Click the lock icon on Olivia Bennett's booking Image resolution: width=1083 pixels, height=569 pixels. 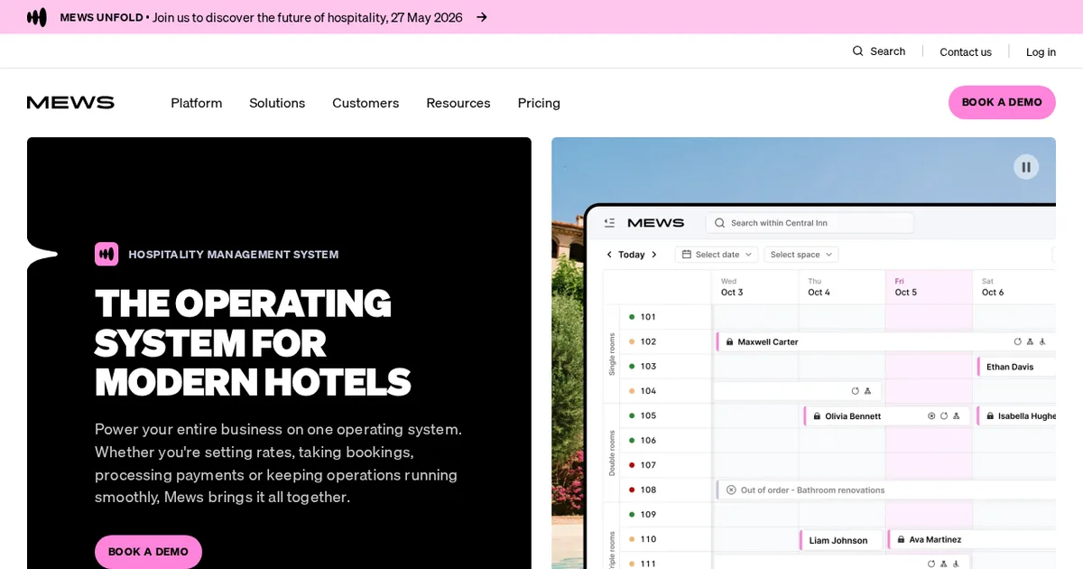click(817, 416)
